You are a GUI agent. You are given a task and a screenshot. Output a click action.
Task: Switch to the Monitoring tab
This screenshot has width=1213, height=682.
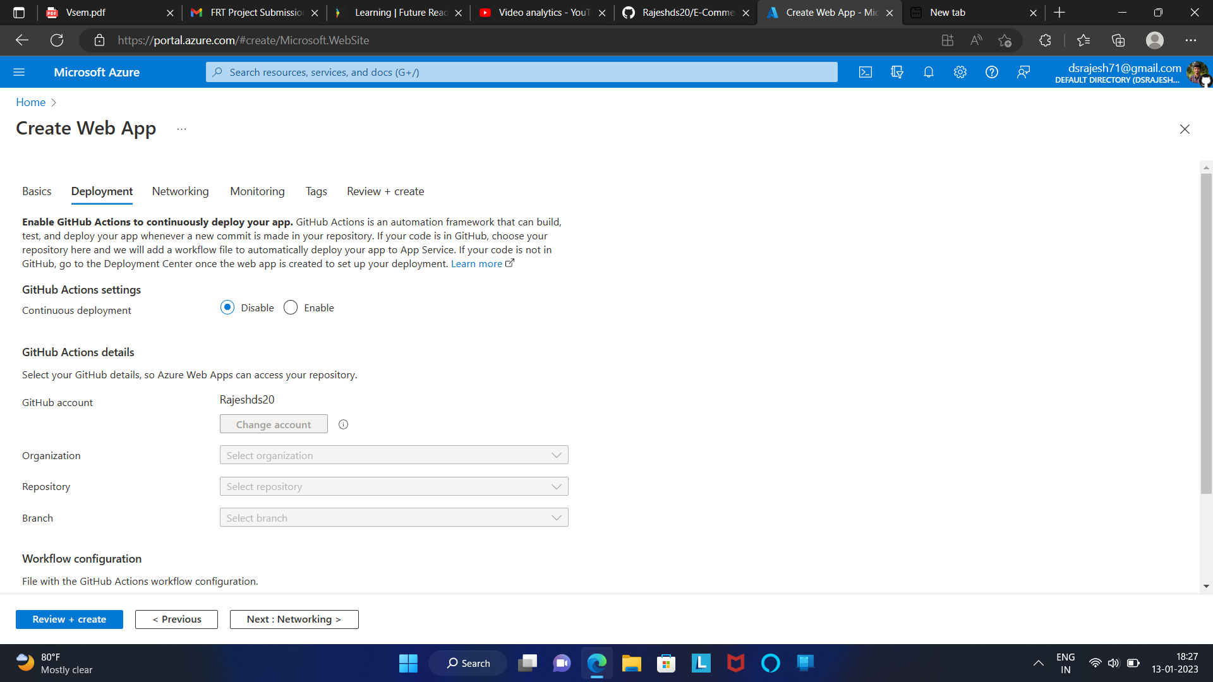(257, 191)
